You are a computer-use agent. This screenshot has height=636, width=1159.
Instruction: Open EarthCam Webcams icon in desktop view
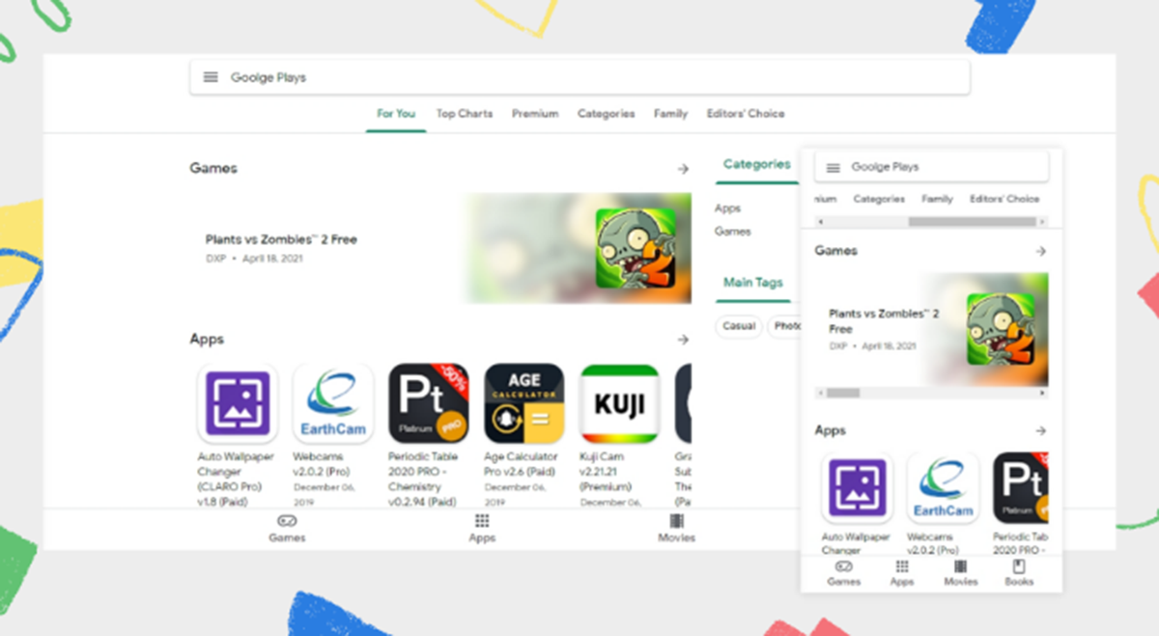[x=332, y=403]
